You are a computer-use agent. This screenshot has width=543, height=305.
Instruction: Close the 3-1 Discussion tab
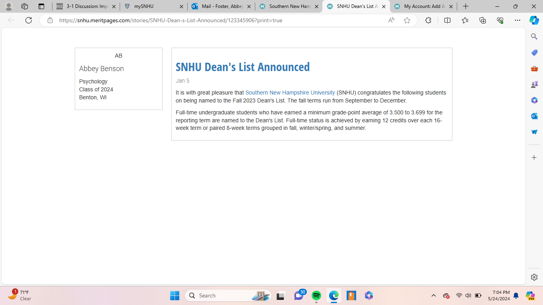tap(114, 6)
